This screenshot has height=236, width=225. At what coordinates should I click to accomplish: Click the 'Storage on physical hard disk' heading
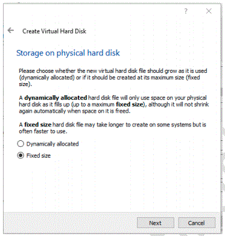(68, 53)
